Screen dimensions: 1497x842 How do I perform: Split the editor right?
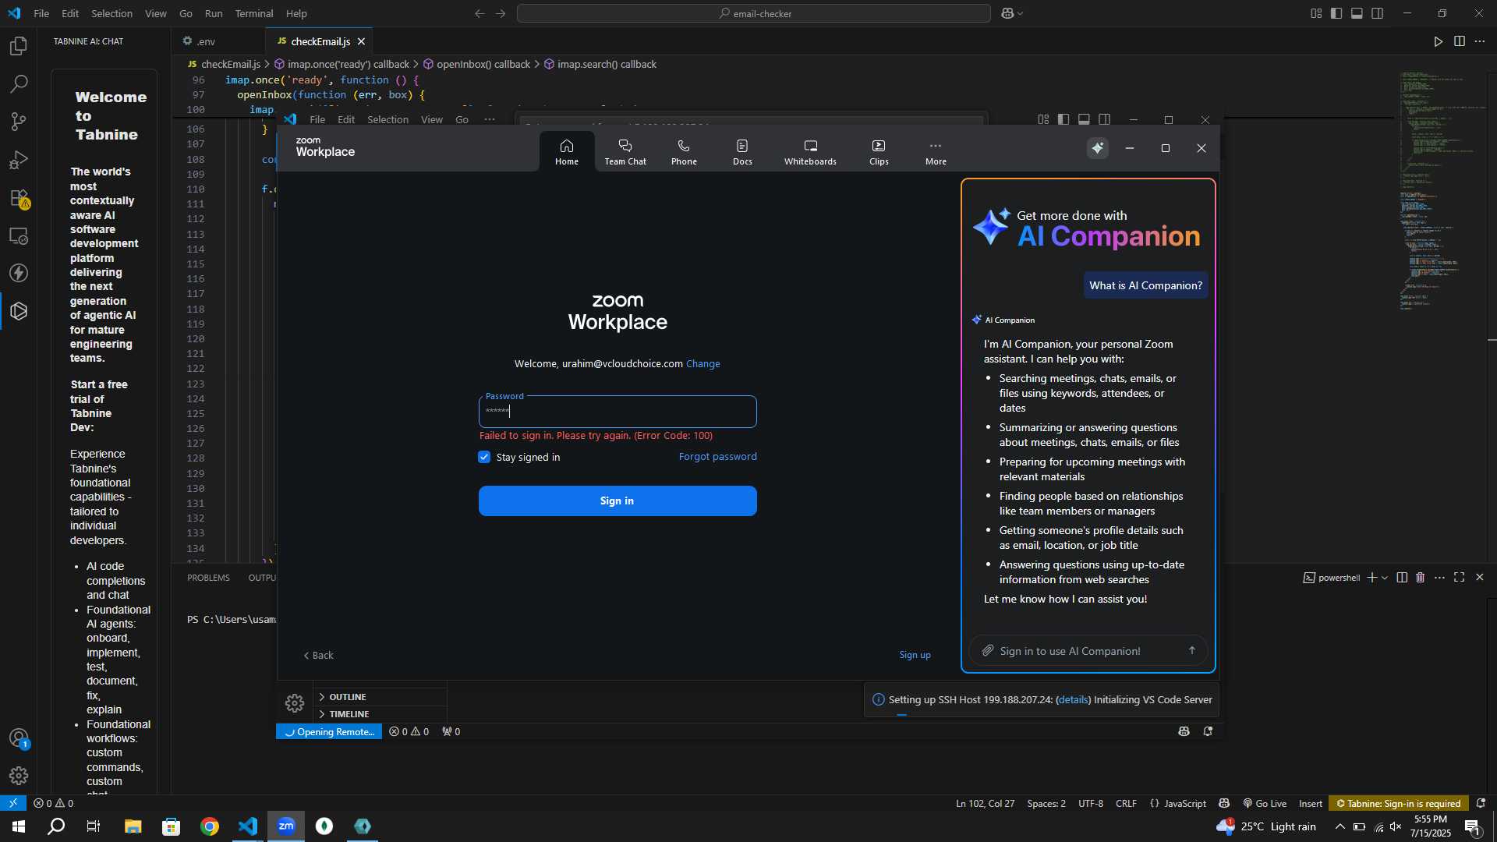point(1460,41)
